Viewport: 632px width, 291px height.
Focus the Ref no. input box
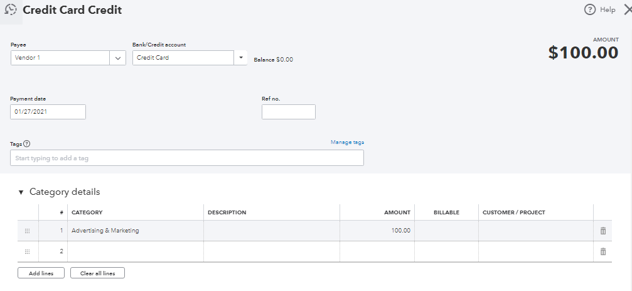tap(288, 112)
